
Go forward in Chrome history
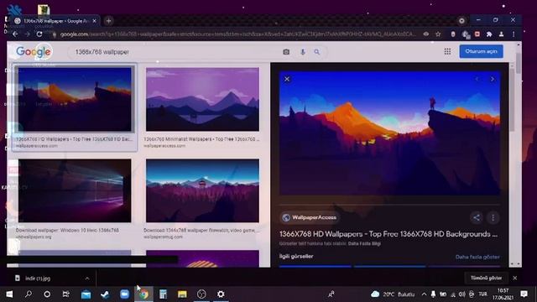[x=27, y=34]
